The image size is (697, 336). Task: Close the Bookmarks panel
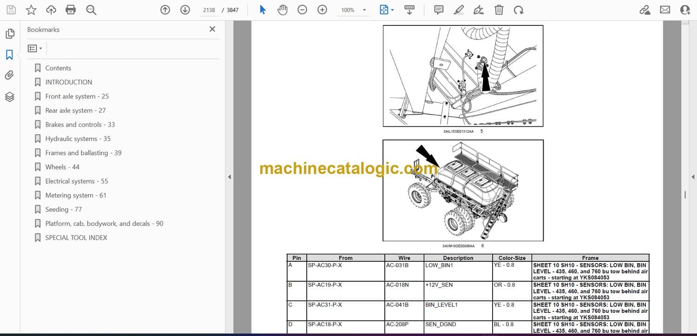coord(212,29)
